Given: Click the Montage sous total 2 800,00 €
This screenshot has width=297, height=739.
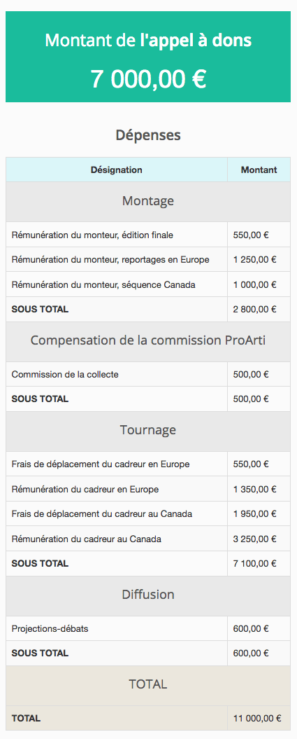Looking at the screenshot, I should [x=254, y=310].
